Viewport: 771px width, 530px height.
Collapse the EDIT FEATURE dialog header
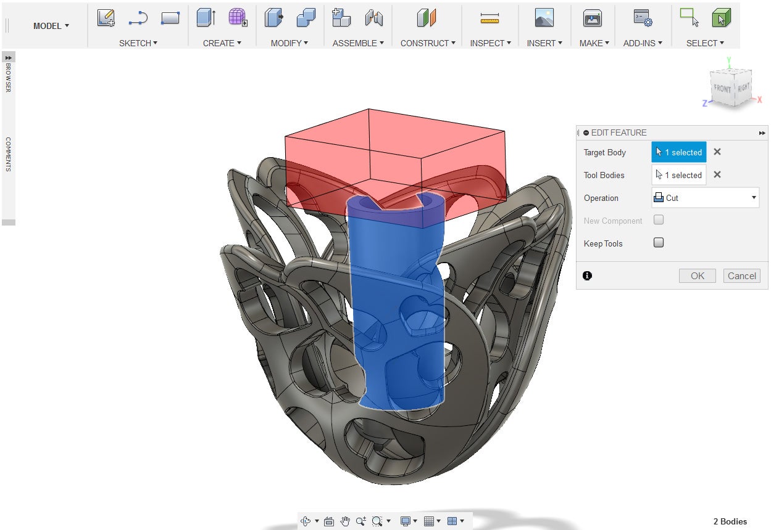(586, 132)
